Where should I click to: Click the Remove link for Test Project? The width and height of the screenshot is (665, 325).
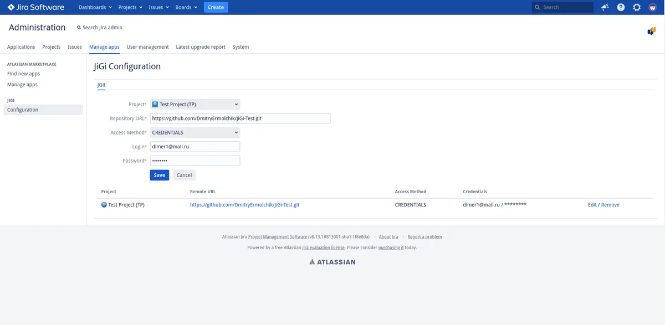click(610, 205)
